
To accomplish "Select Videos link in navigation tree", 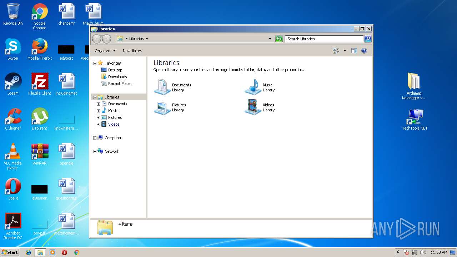I will pyautogui.click(x=114, y=124).
